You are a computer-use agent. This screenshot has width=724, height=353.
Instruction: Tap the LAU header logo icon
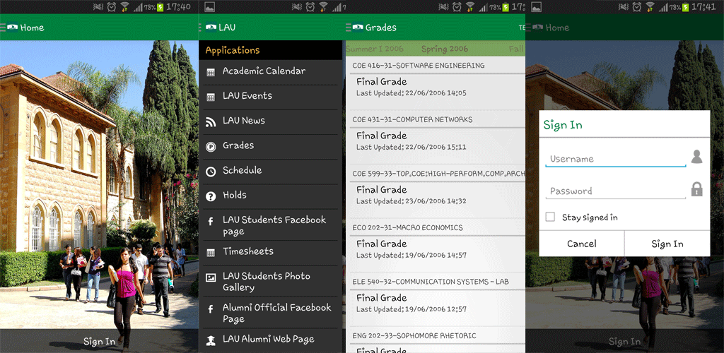211,28
